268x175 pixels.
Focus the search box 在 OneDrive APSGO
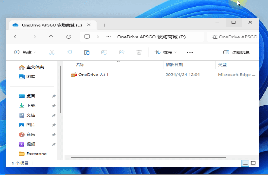pos(233,37)
